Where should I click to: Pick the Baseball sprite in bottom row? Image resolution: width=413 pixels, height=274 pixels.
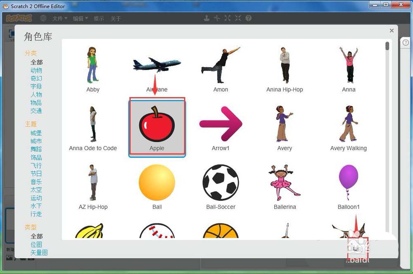pos(157,231)
